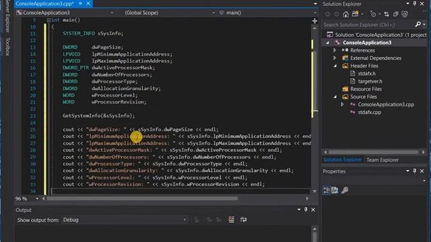
Task: Expand ConsoleApplication3.cpp tree node
Action: (x=342, y=104)
